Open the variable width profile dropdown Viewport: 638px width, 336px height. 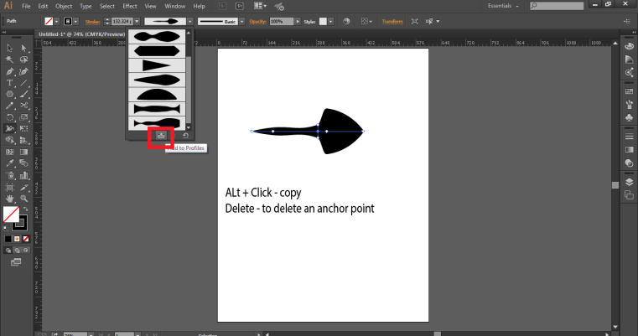tap(189, 20)
